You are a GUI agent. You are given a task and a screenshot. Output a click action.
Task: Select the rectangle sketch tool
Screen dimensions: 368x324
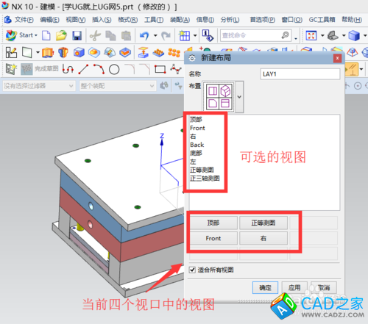point(160,69)
